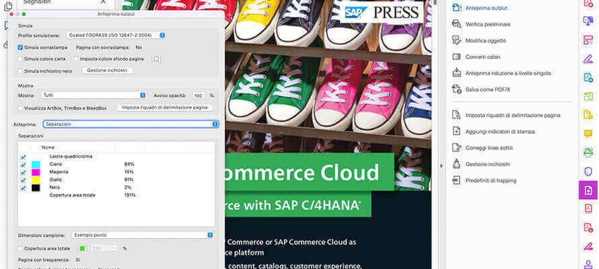This screenshot has height=269, width=599.
Task: Toggle the Ciano plate checkbox
Action: (x=23, y=164)
